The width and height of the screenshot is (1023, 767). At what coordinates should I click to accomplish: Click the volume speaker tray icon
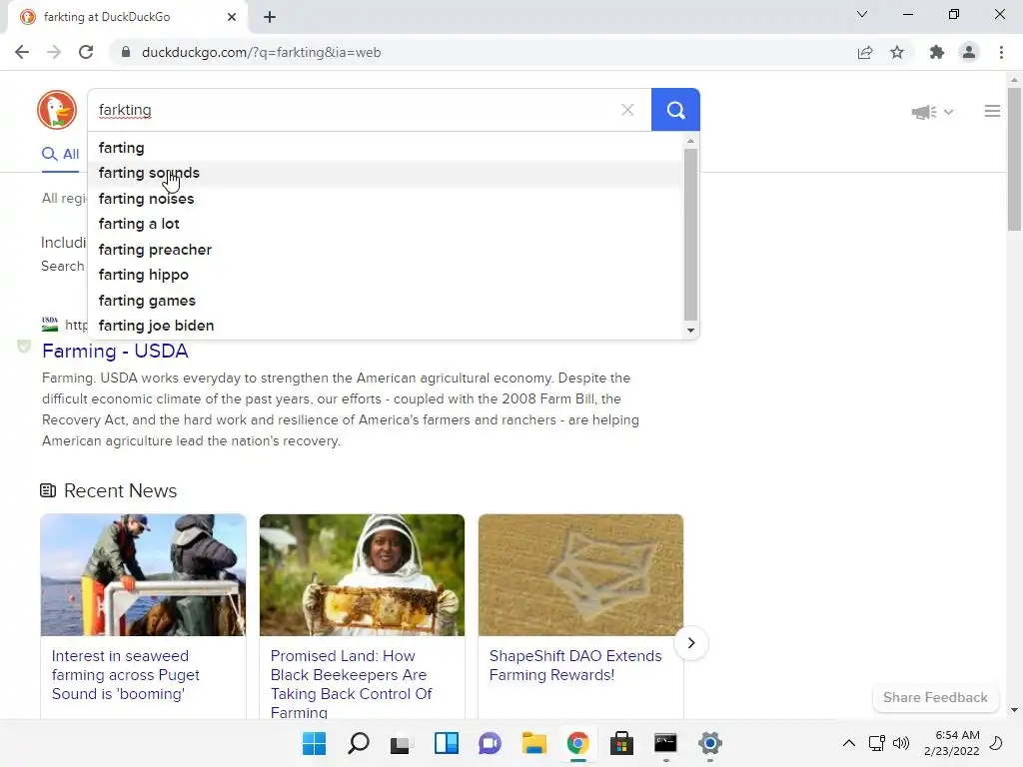coord(901,743)
